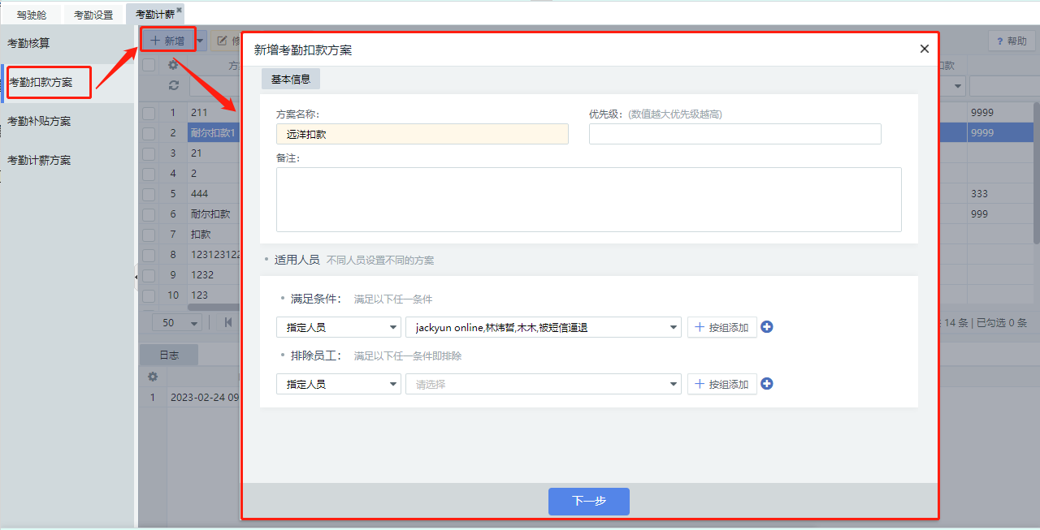Close the 考勤计薪 tab with its x
The height and width of the screenshot is (530, 1040).
(x=180, y=10)
